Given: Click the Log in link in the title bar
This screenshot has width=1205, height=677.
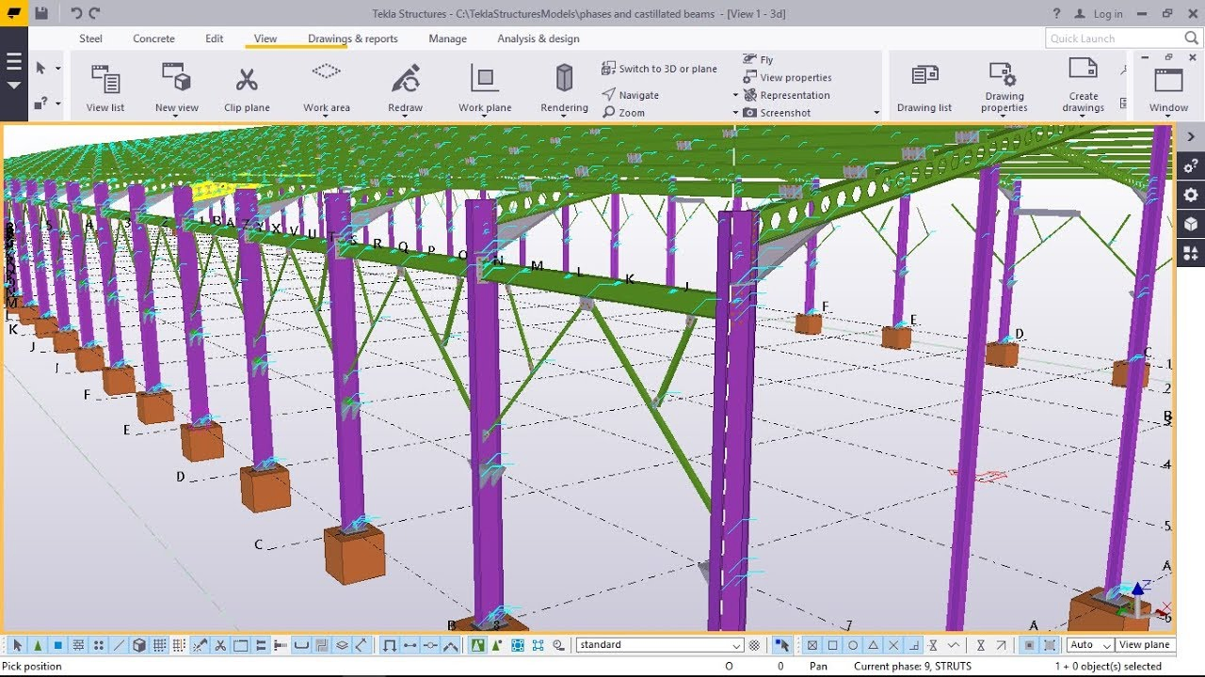Looking at the screenshot, I should (x=1108, y=13).
